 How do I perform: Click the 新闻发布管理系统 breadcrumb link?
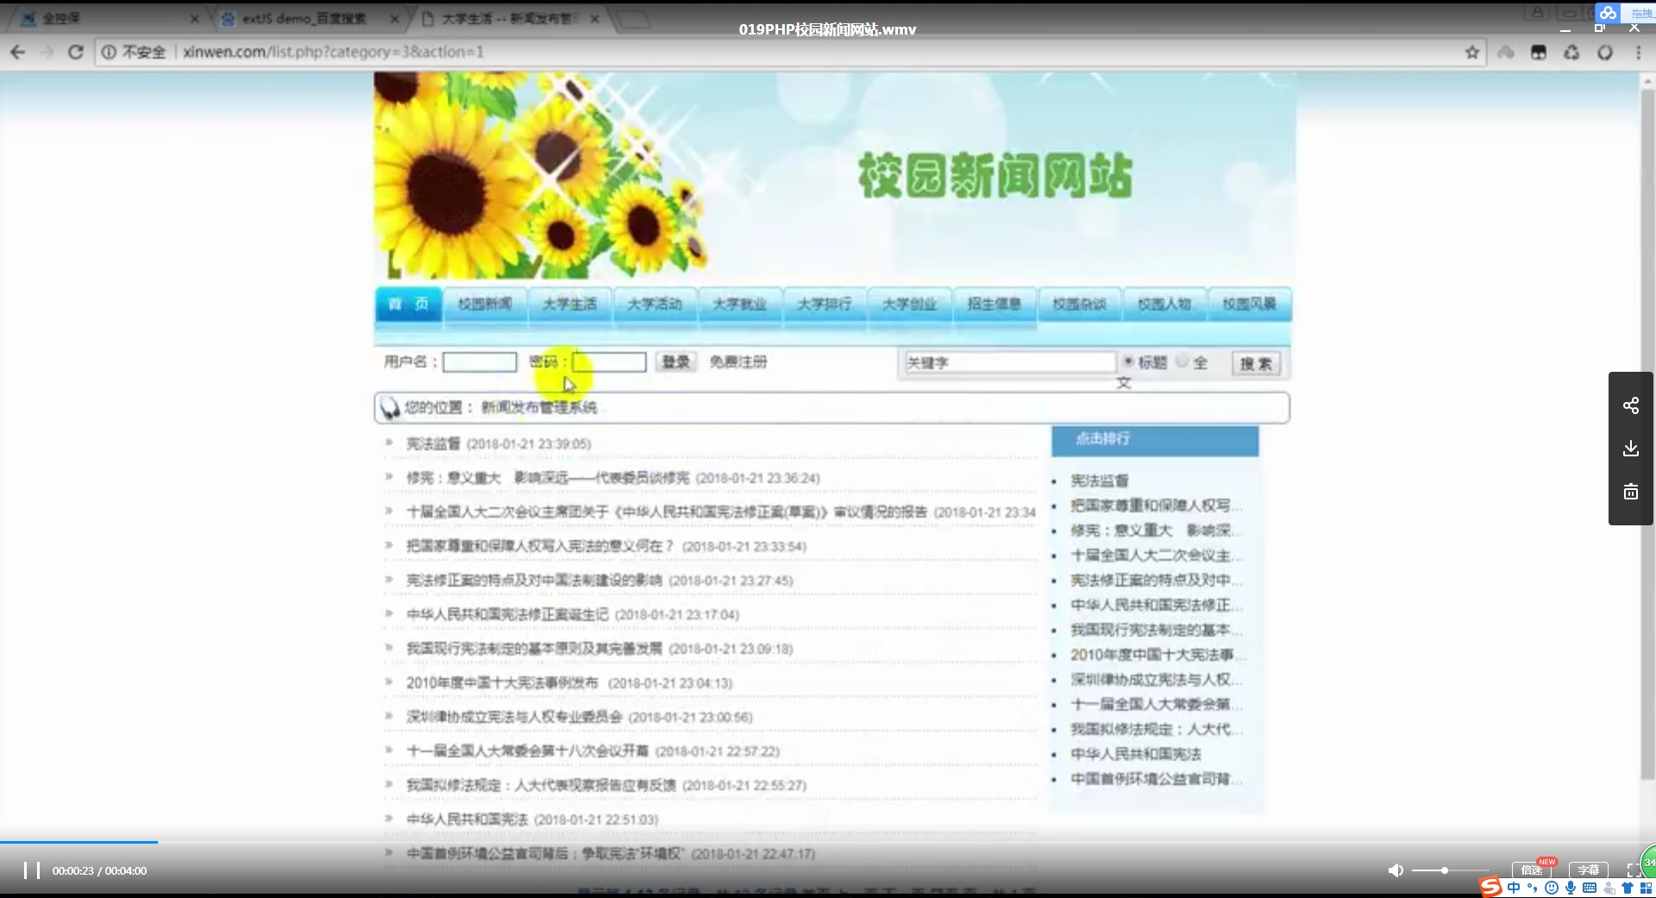539,407
